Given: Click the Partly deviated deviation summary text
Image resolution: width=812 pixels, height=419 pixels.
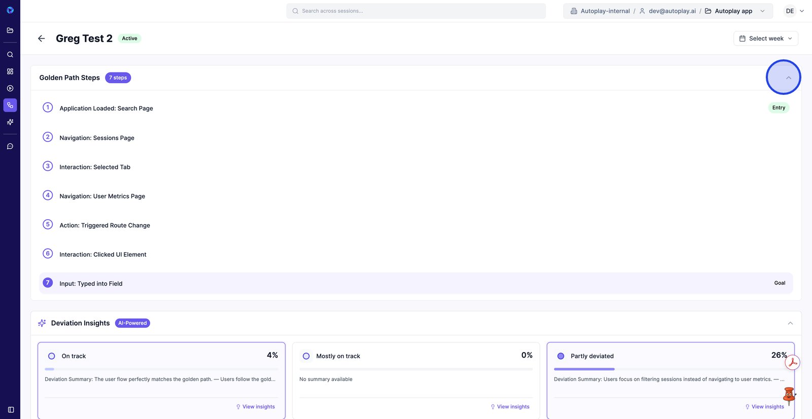Looking at the screenshot, I should (669, 379).
